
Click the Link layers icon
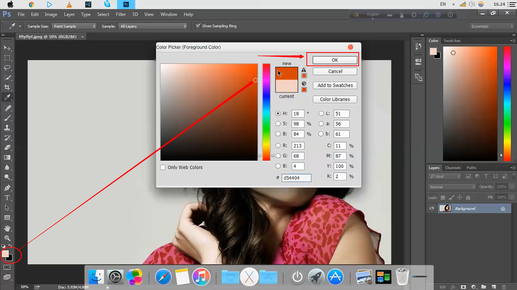pyautogui.click(x=442, y=287)
